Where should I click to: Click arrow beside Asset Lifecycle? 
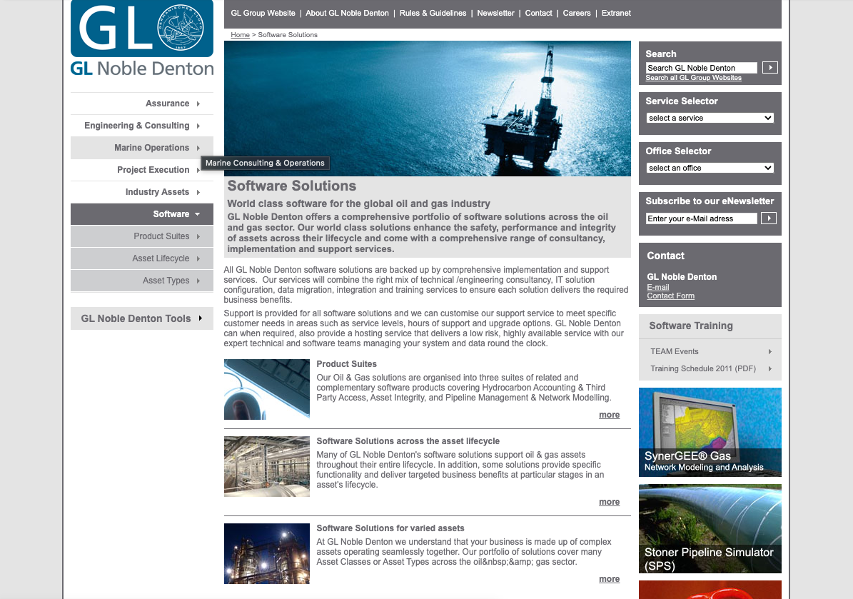click(198, 259)
